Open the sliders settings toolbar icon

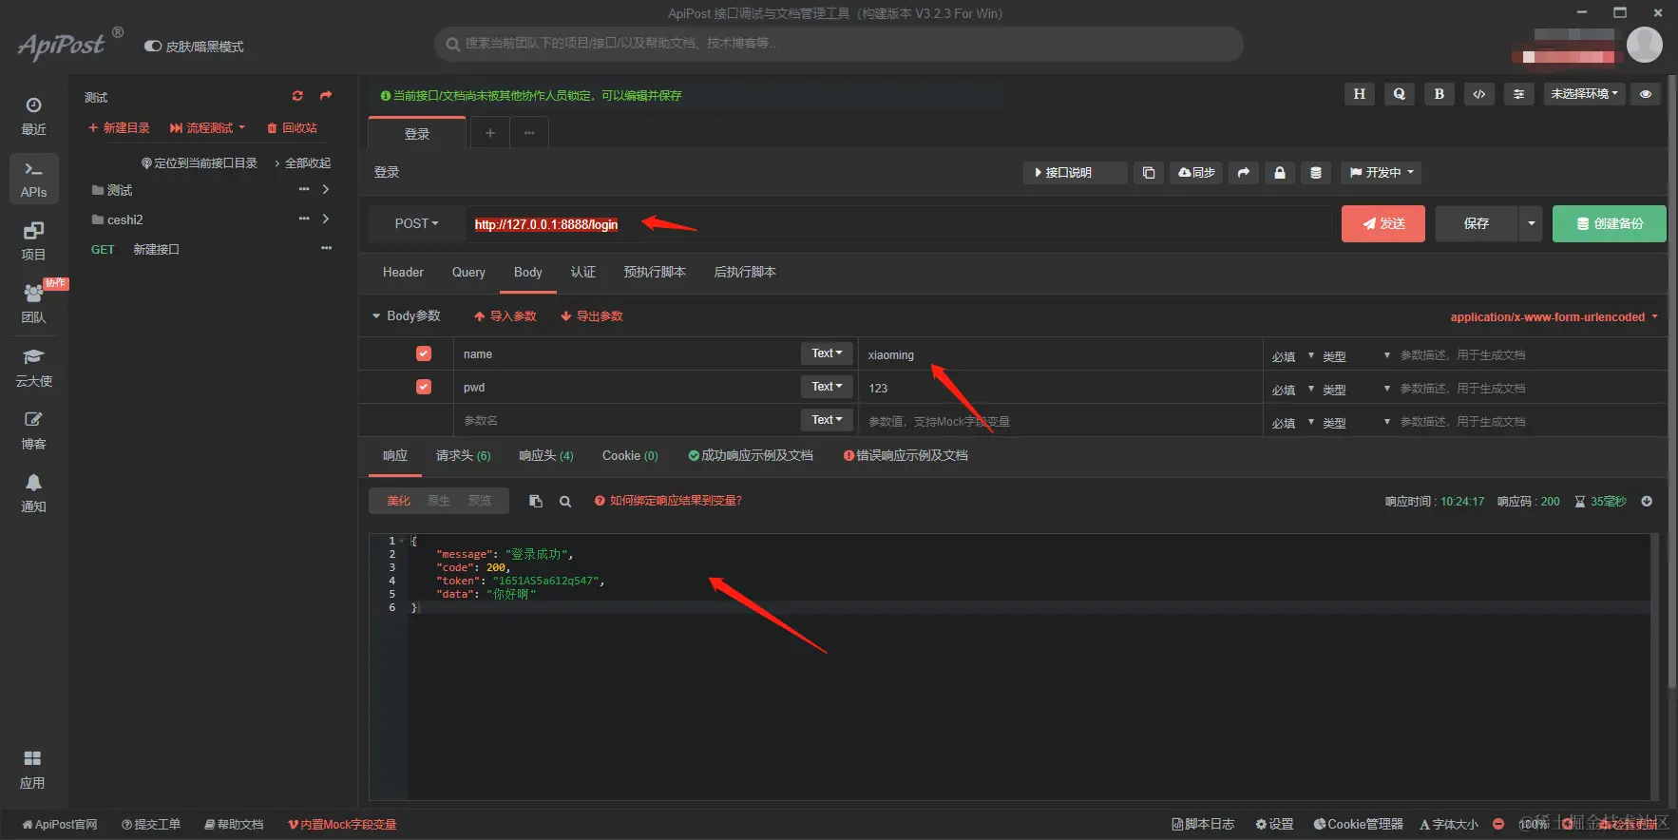click(x=1518, y=94)
